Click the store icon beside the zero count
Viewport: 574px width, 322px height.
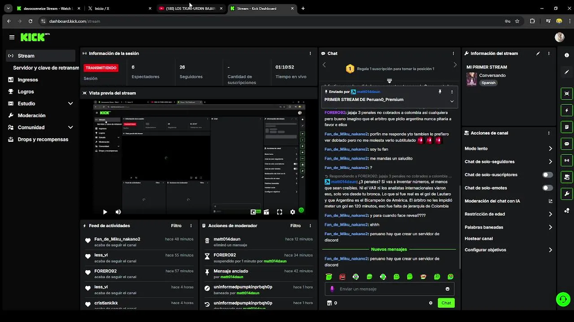click(330, 303)
